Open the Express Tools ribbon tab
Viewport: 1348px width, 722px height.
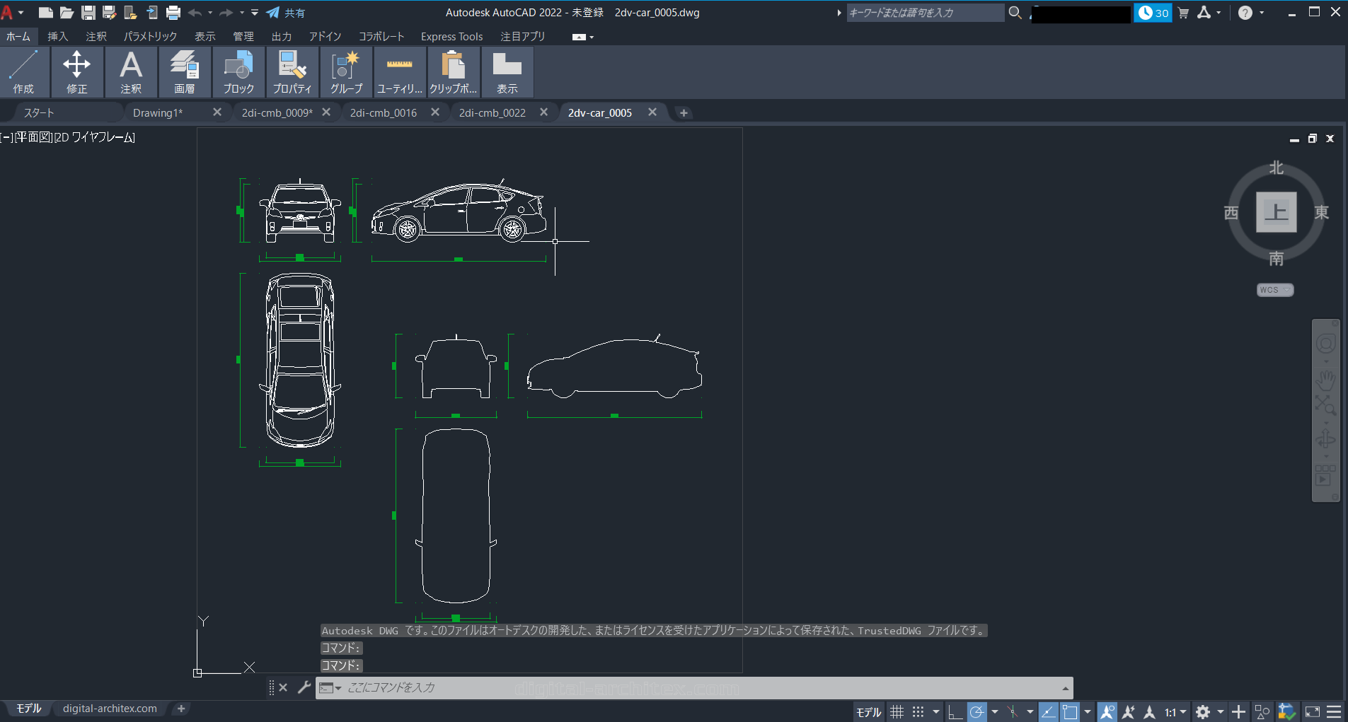coord(451,36)
